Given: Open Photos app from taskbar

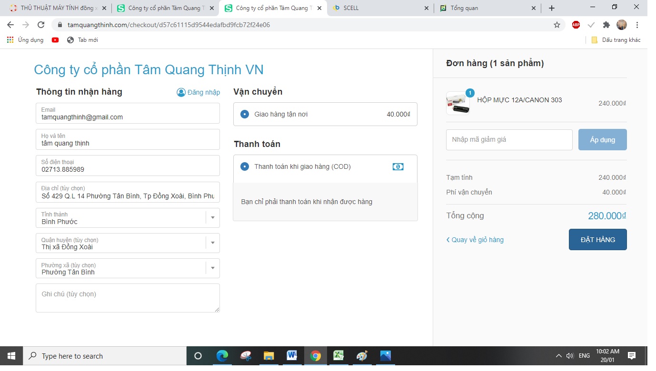Looking at the screenshot, I should coord(385,356).
